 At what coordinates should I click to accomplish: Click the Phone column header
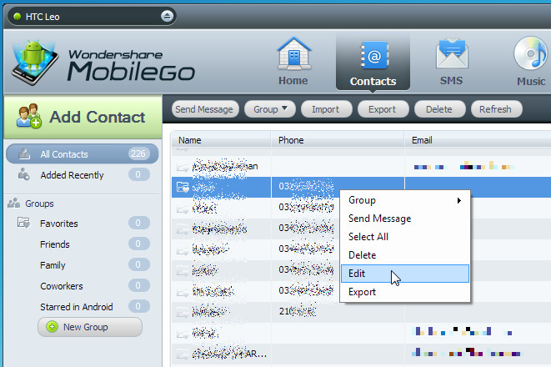(x=338, y=140)
